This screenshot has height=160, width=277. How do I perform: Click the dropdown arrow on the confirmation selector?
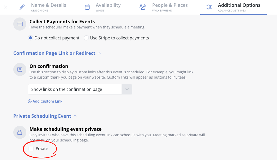tap(127, 89)
